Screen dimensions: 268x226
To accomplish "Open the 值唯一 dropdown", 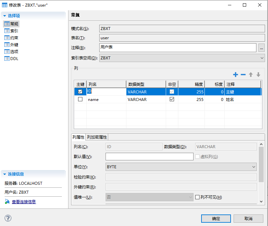I will coord(149,197).
